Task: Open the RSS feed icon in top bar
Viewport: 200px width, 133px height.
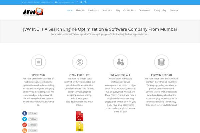Action: coord(85,2)
